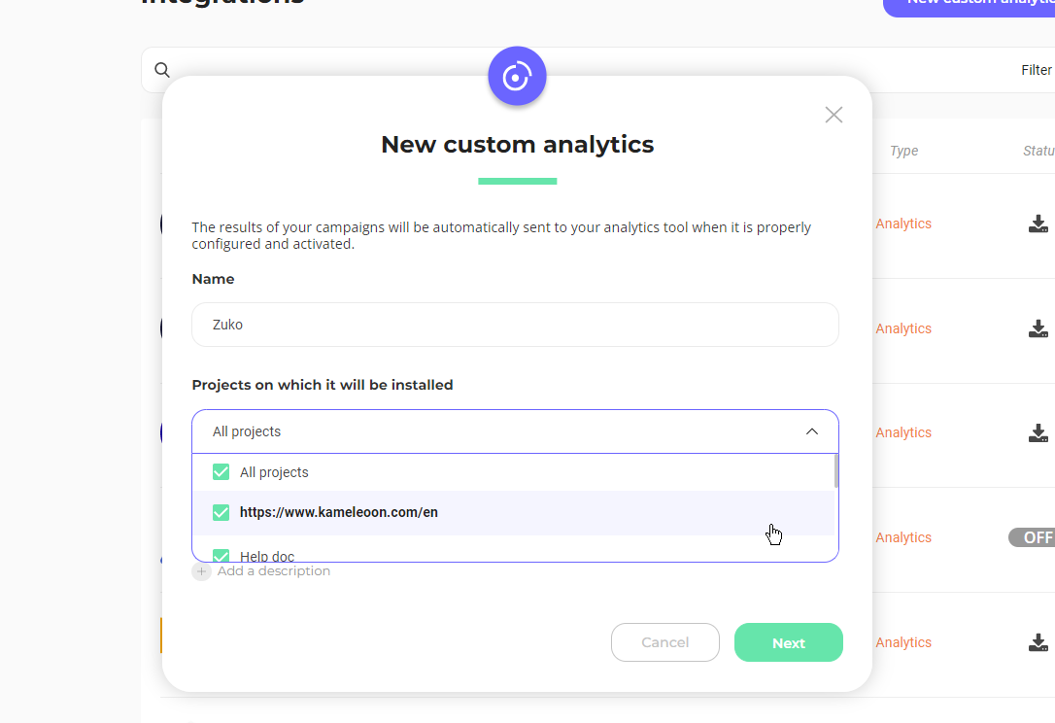Open the Filter options
Viewport: 1055px width, 723px height.
tap(1036, 70)
